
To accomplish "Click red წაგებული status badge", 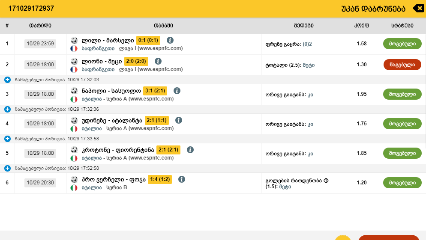I will [x=402, y=65].
